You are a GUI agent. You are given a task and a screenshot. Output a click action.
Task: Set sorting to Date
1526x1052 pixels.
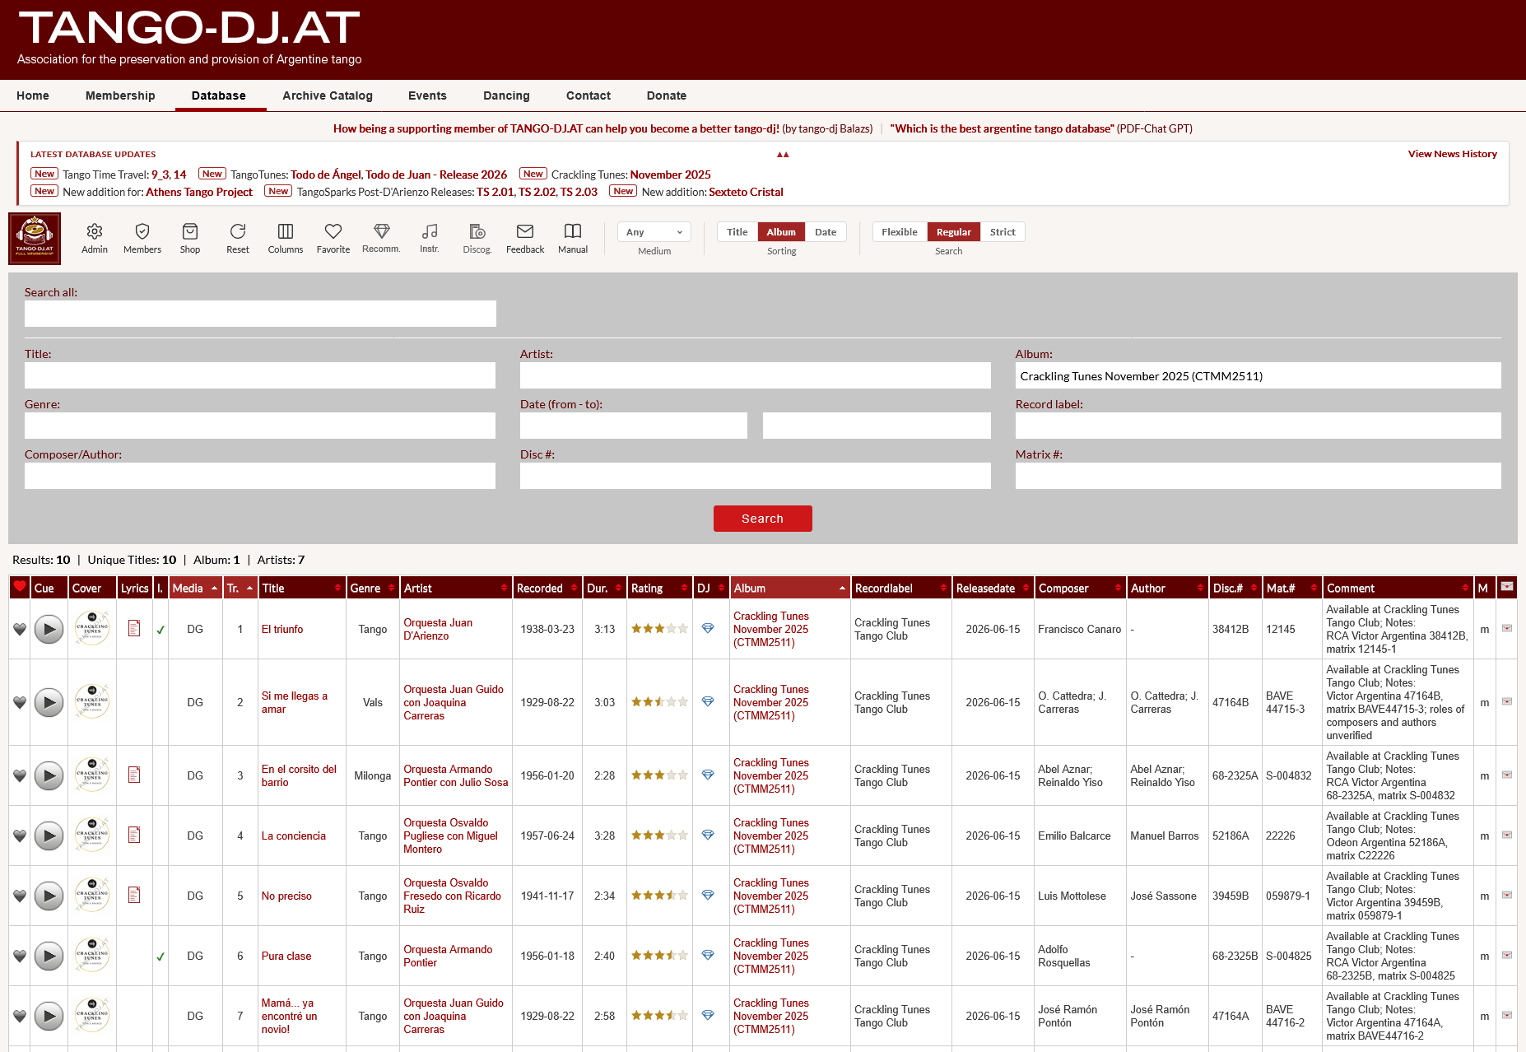[826, 232]
